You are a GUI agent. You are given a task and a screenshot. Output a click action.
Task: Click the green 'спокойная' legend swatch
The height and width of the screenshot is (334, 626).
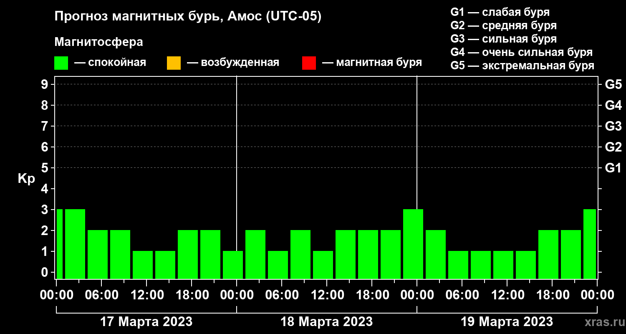[x=61, y=63]
